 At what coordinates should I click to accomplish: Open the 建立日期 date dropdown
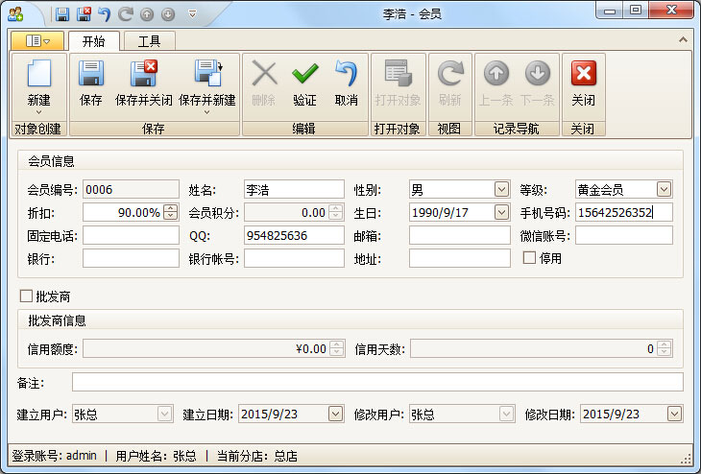[335, 414]
